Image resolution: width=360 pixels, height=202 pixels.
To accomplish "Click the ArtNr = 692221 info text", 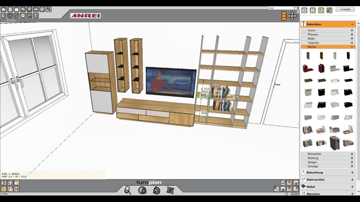I will pyautogui.click(x=11, y=174).
